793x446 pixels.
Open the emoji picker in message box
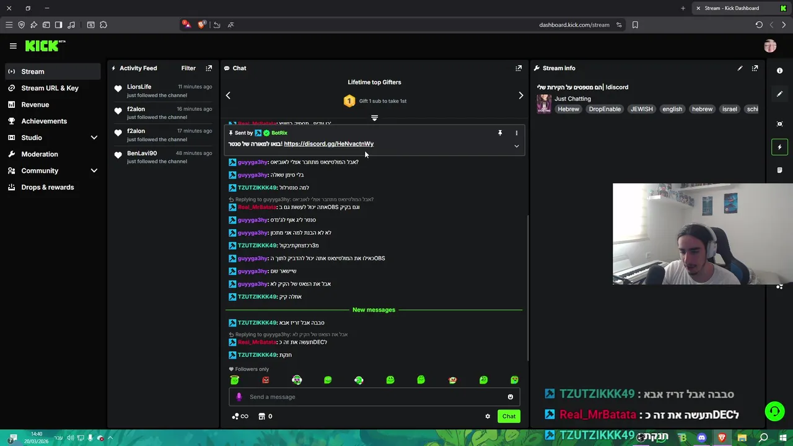(x=510, y=397)
